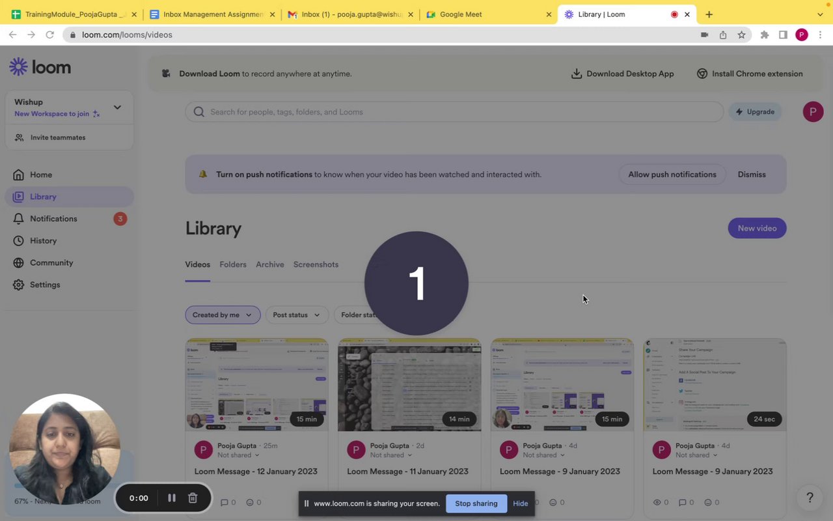Open the help question mark button
The height and width of the screenshot is (521, 833).
pyautogui.click(x=810, y=498)
